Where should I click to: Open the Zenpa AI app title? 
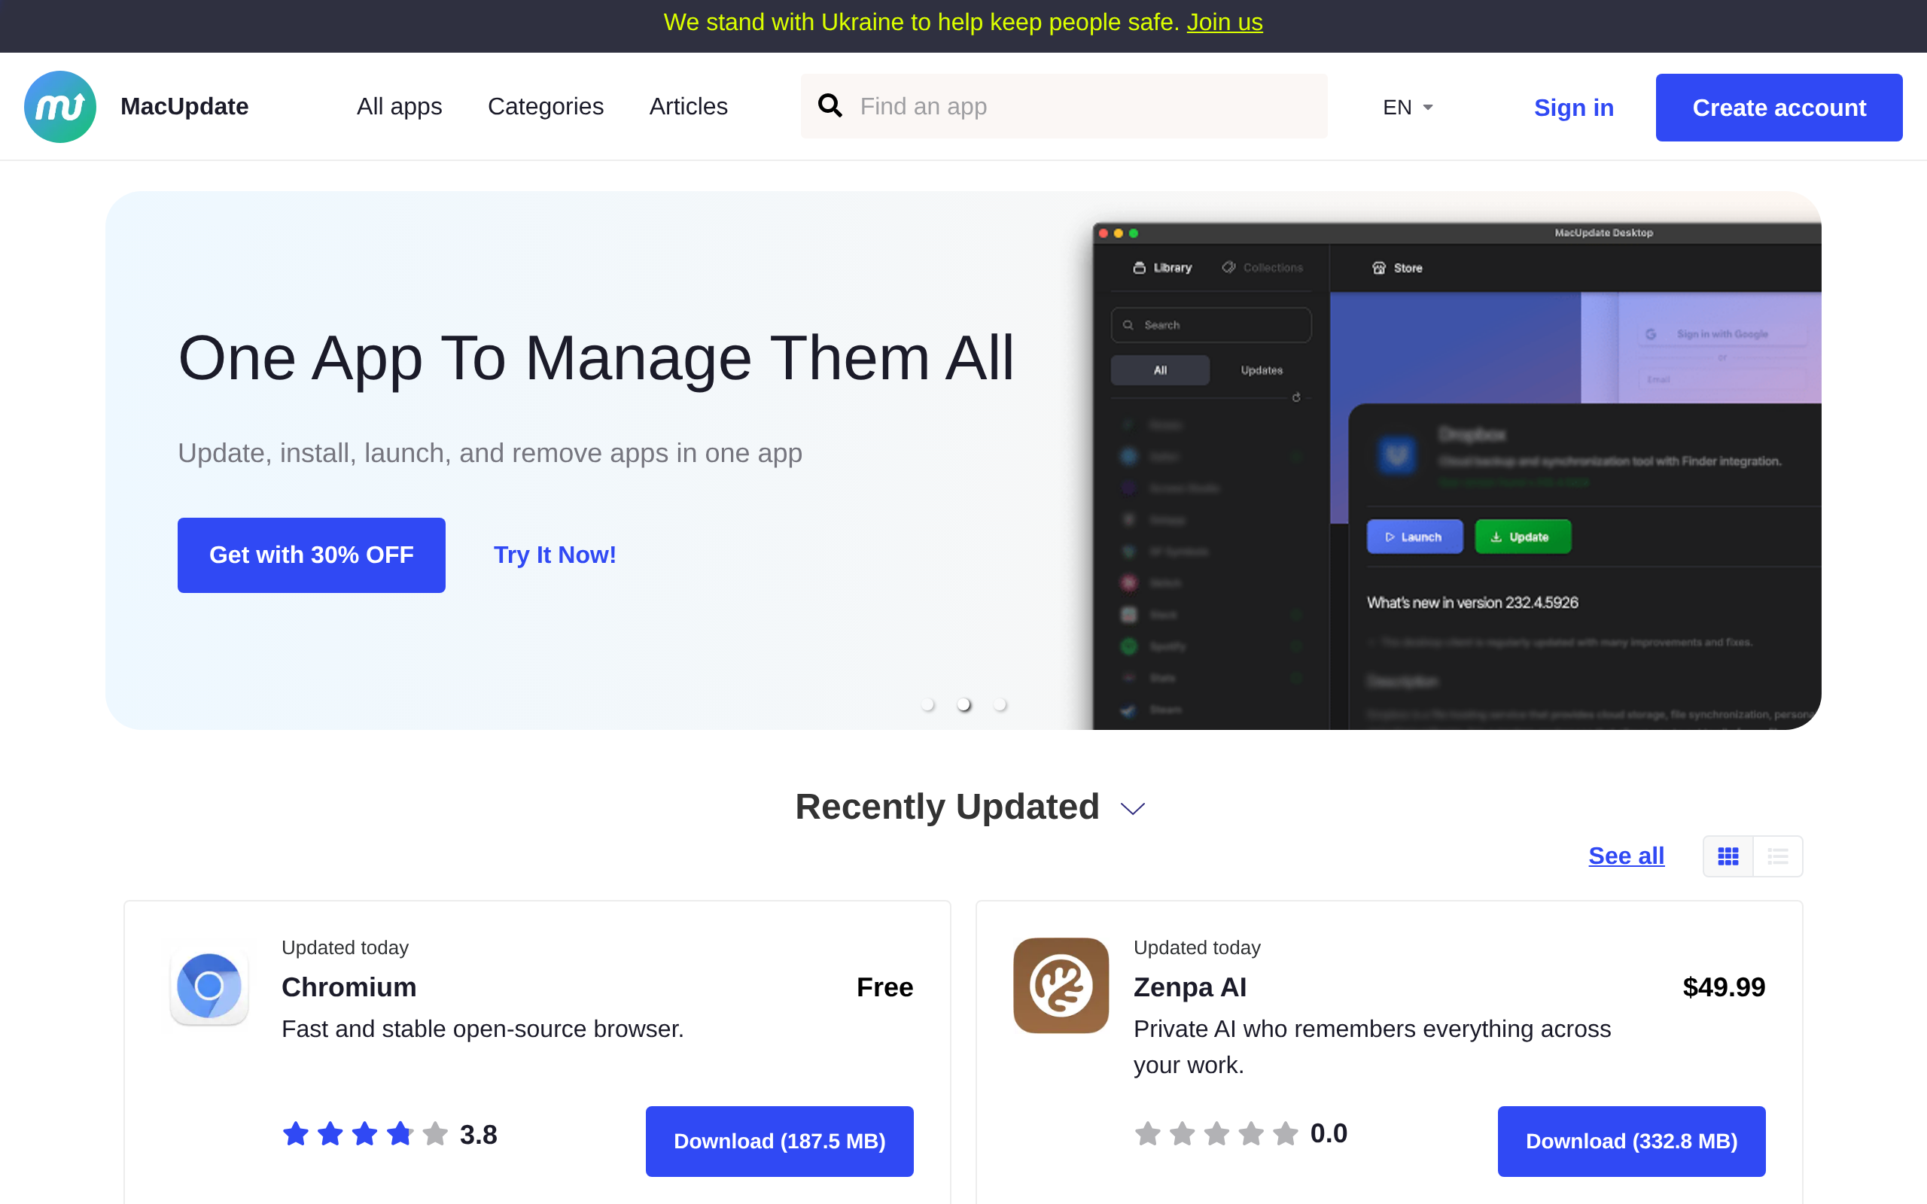coord(1189,987)
